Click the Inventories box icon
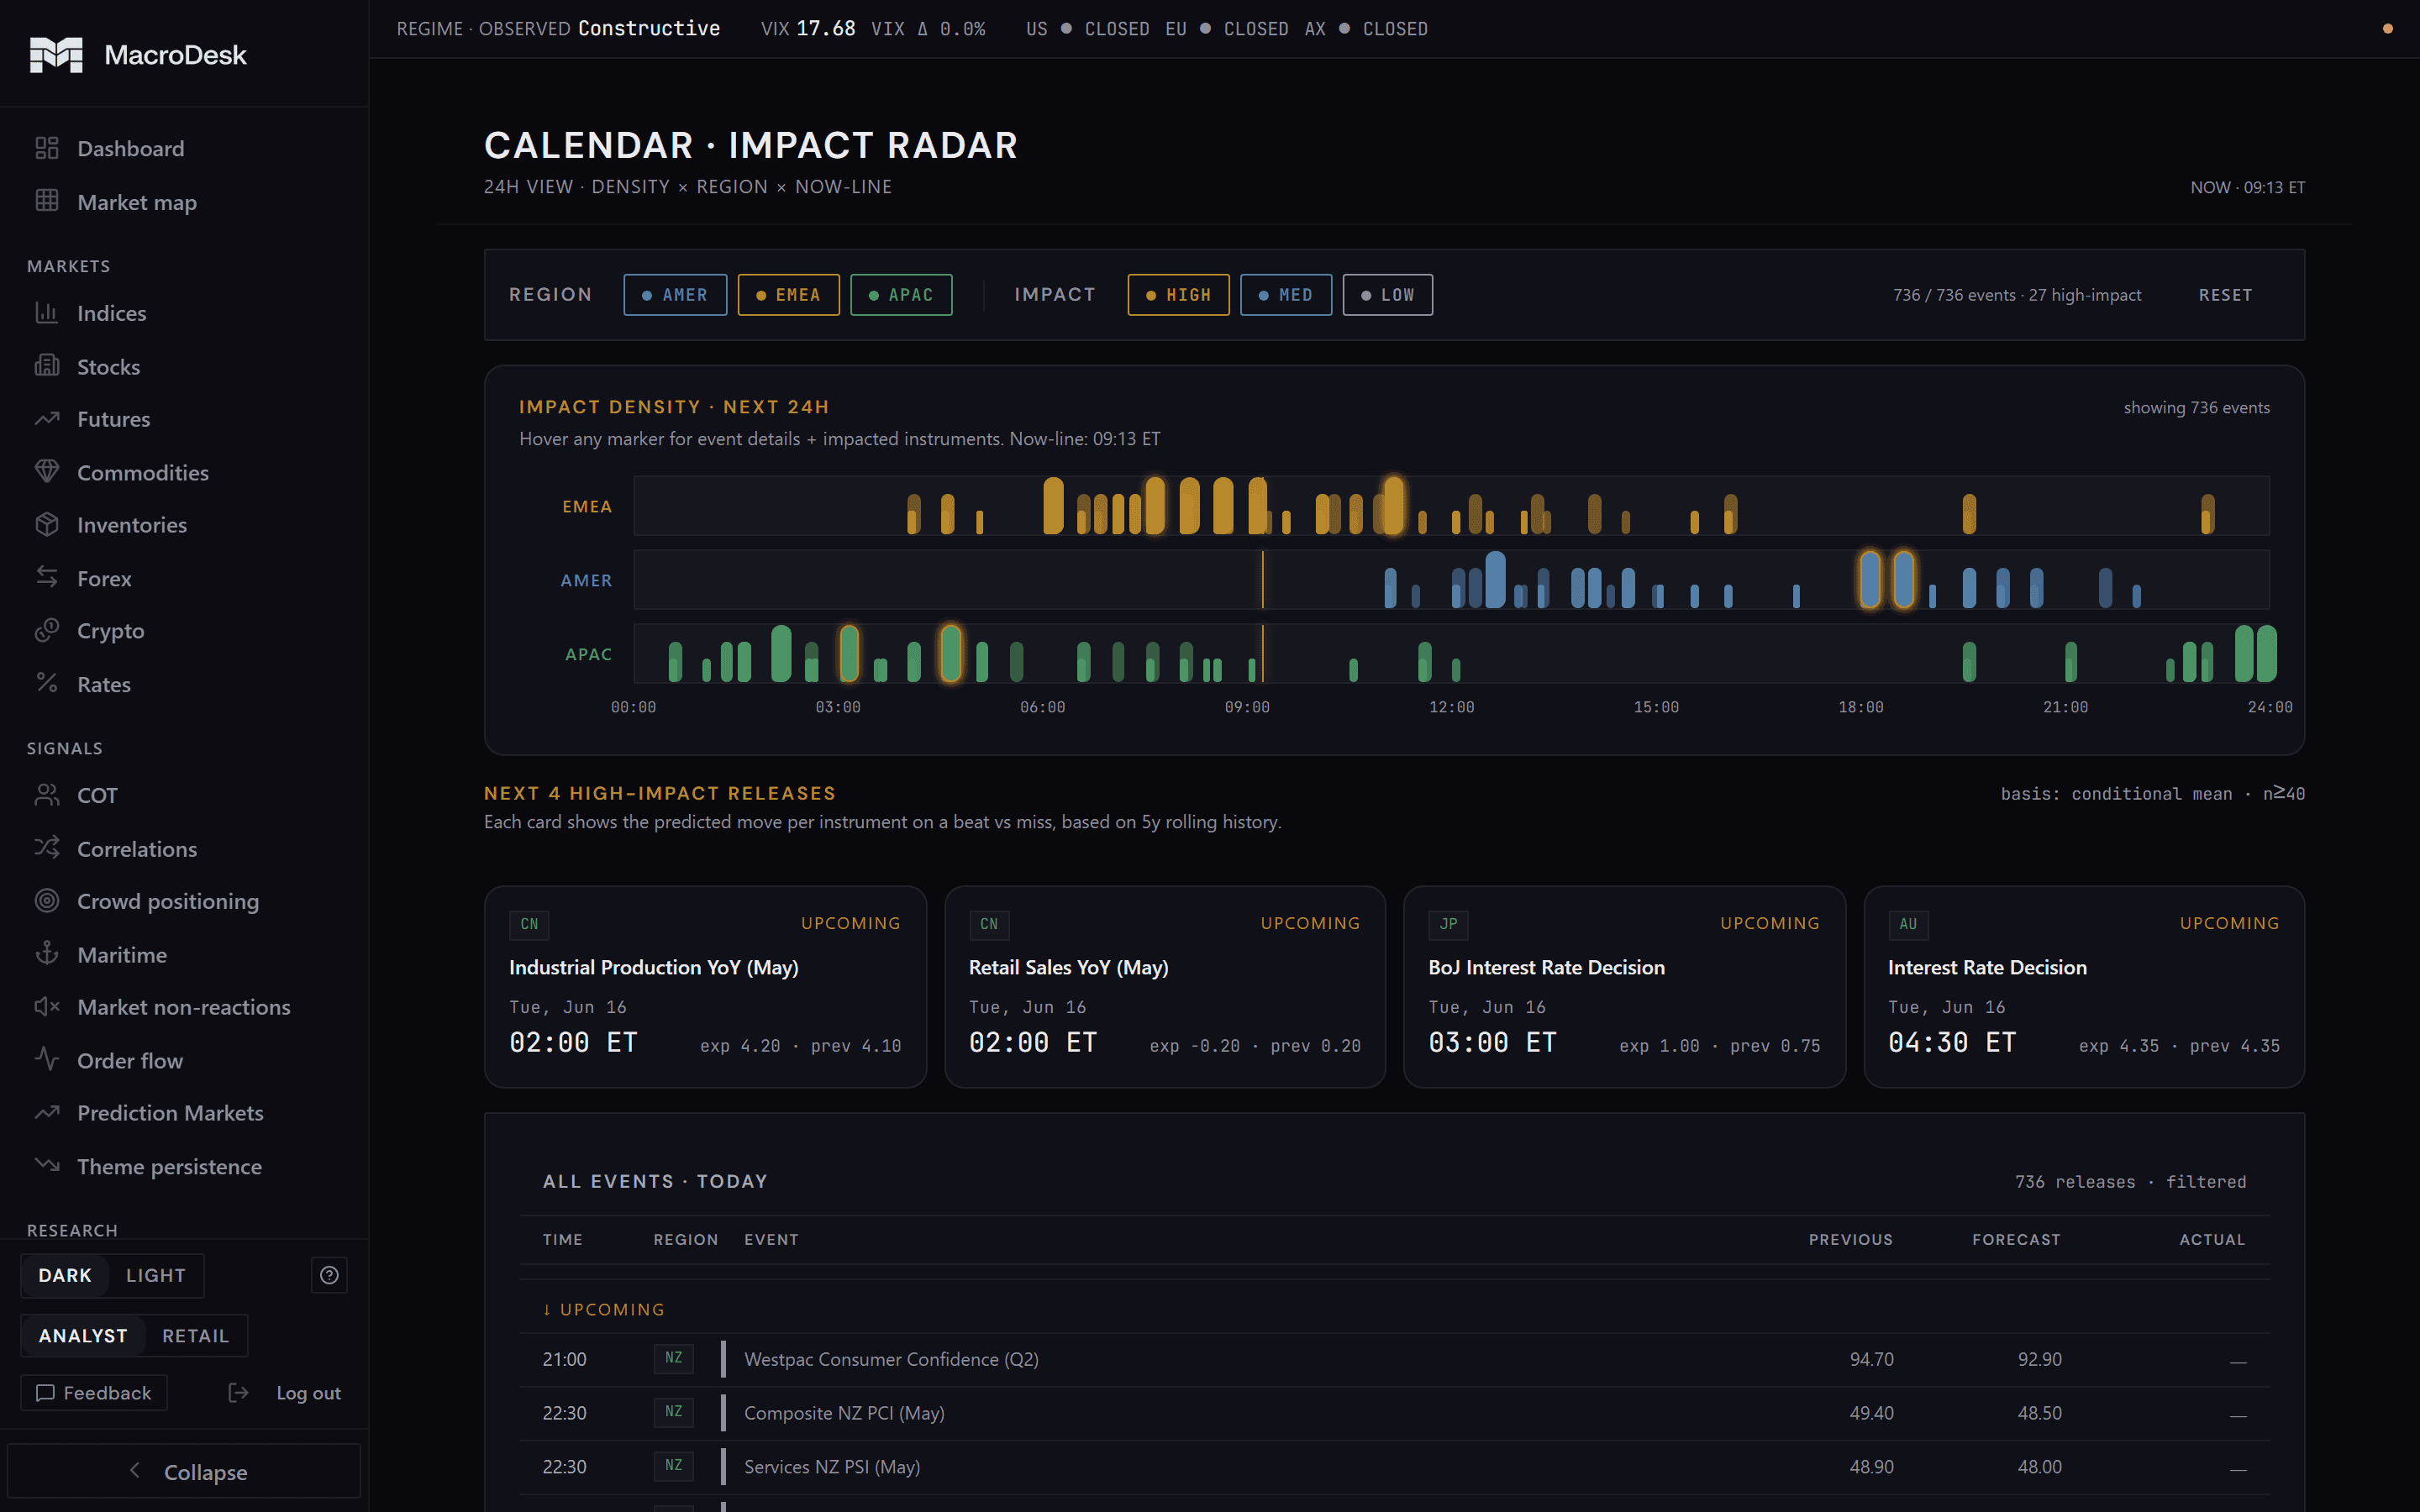The height and width of the screenshot is (1512, 2420). 47,524
